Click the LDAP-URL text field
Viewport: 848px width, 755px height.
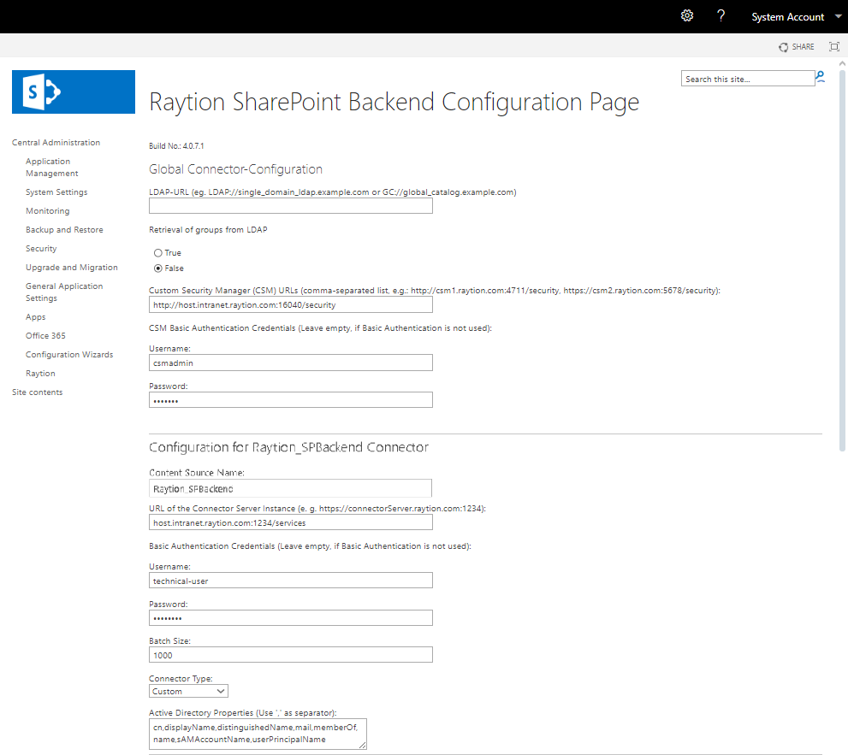click(x=290, y=206)
